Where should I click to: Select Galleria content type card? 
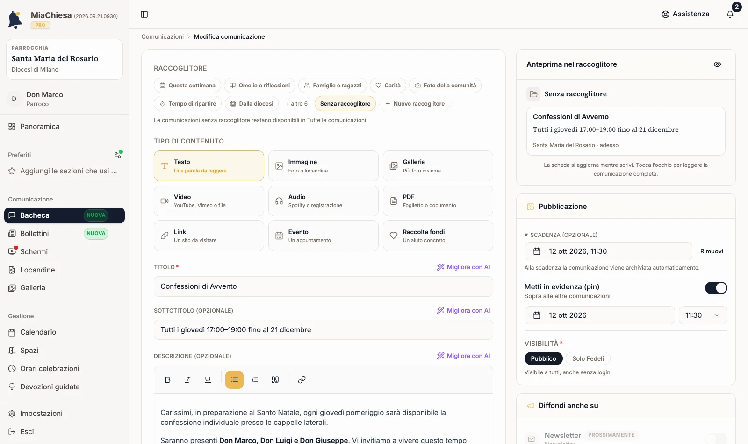click(x=438, y=166)
